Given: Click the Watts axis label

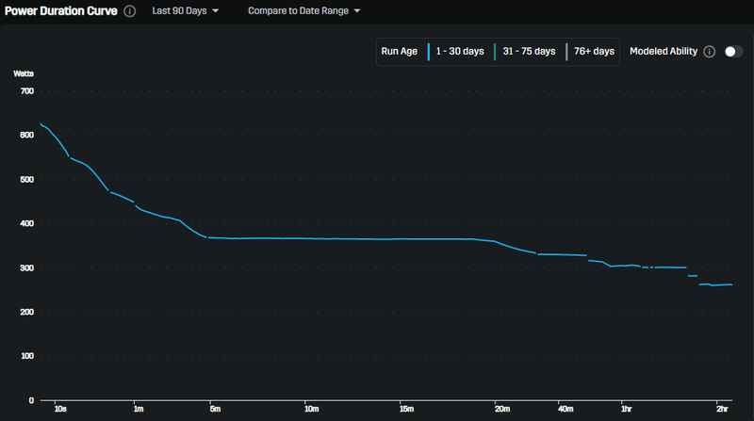Looking at the screenshot, I should 24,73.
